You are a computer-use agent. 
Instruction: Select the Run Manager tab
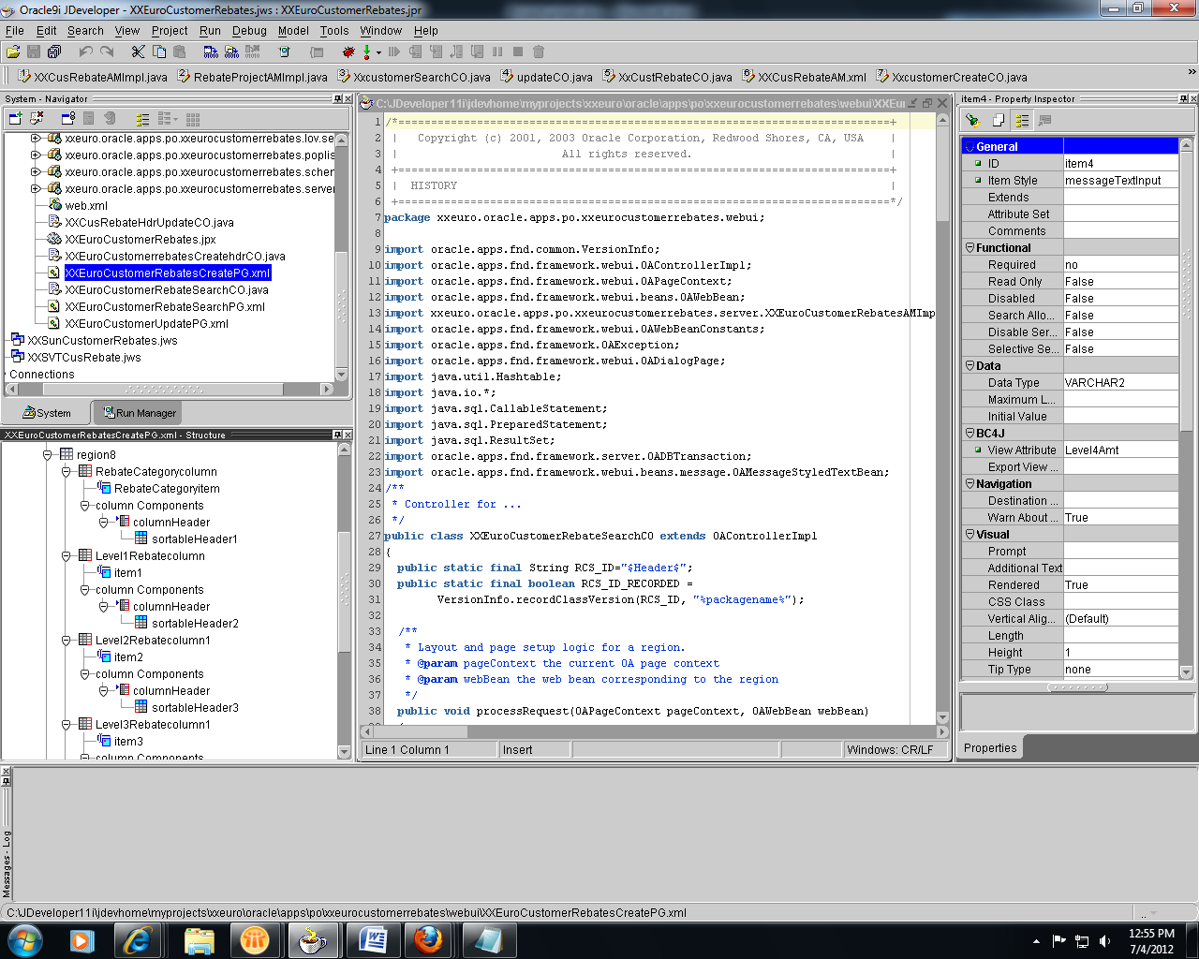139,413
